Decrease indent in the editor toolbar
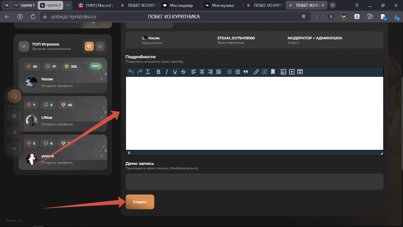Screen dimensions: 403x227 229,72
